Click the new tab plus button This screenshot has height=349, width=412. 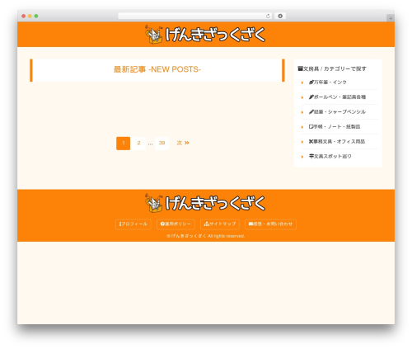(x=391, y=18)
